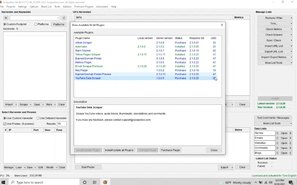
Task: Open the Import URL List dropdown
Action: pyautogui.click(x=275, y=46)
